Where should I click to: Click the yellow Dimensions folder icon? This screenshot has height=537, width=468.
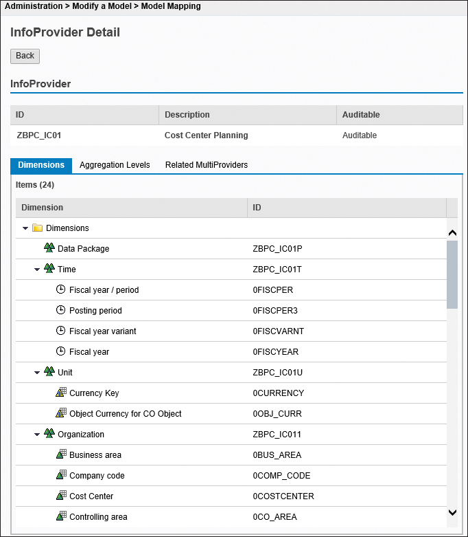click(37, 228)
